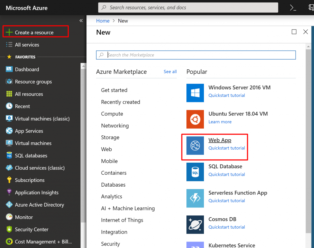Screen dimensions: 314x248
Task: Select the Cosmos DB planet tile icon
Action: pyautogui.click(x=195, y=225)
